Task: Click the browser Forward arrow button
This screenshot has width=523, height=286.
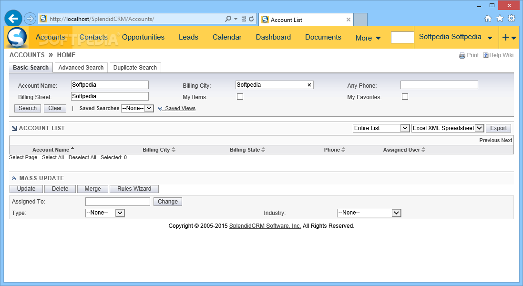Action: (x=30, y=19)
